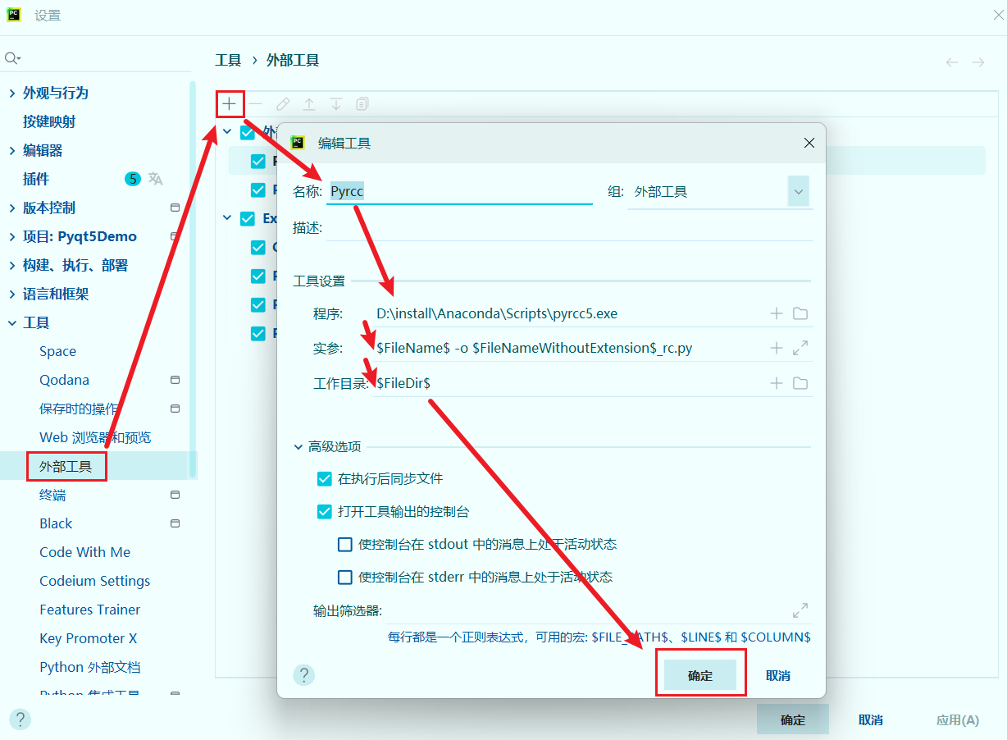Click project-level icon next to 终端
This screenshot has height=740, width=1007.
click(175, 495)
